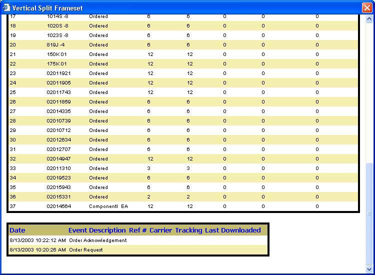Click the Last Downloaded column header
375x275 pixels.
point(232,230)
